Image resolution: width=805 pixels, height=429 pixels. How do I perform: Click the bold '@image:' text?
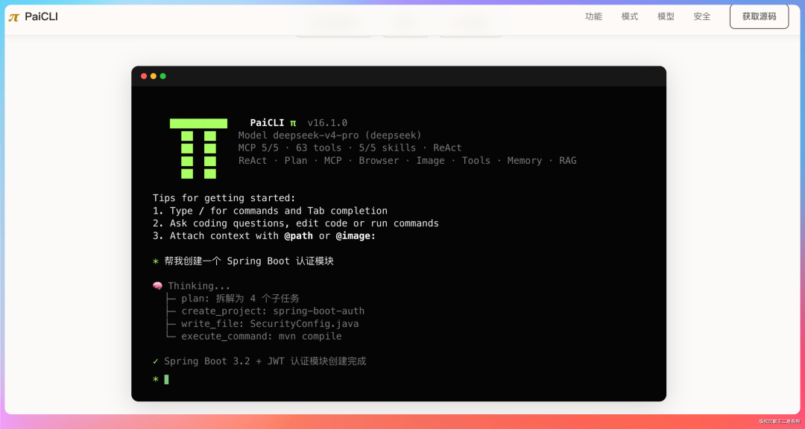pyautogui.click(x=356, y=236)
